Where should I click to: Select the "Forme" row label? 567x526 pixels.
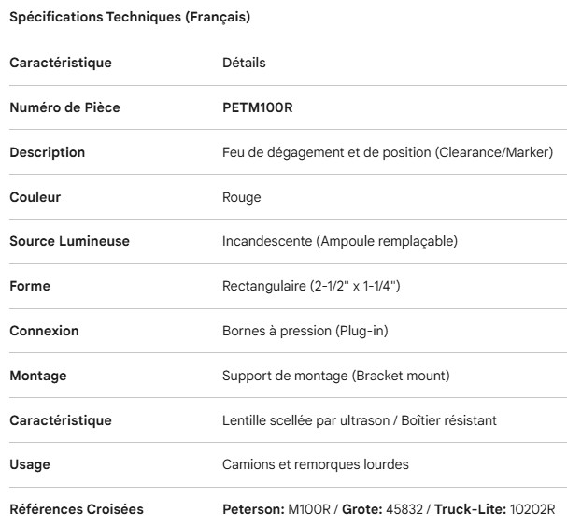(30, 286)
